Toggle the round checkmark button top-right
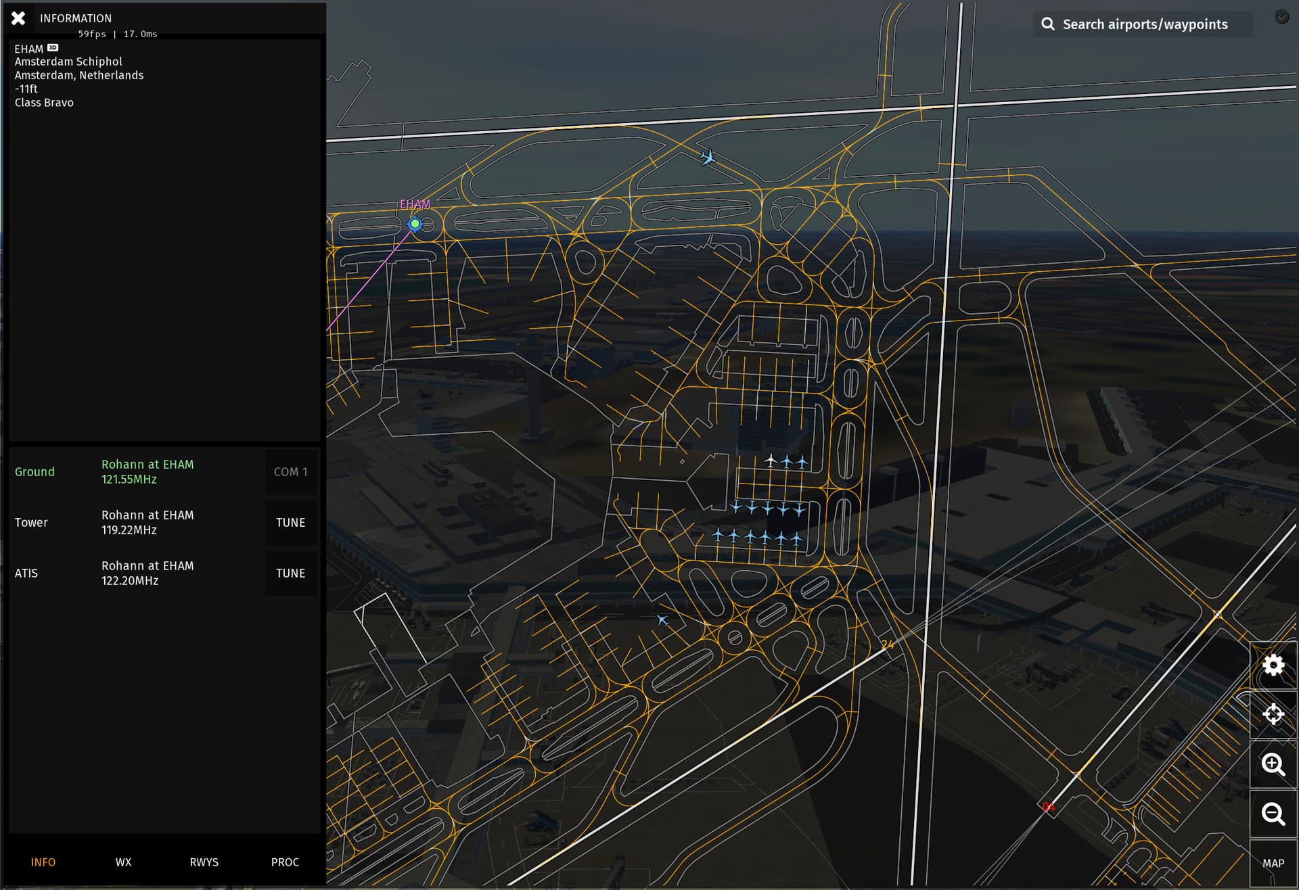The height and width of the screenshot is (890, 1299). pos(1281,17)
